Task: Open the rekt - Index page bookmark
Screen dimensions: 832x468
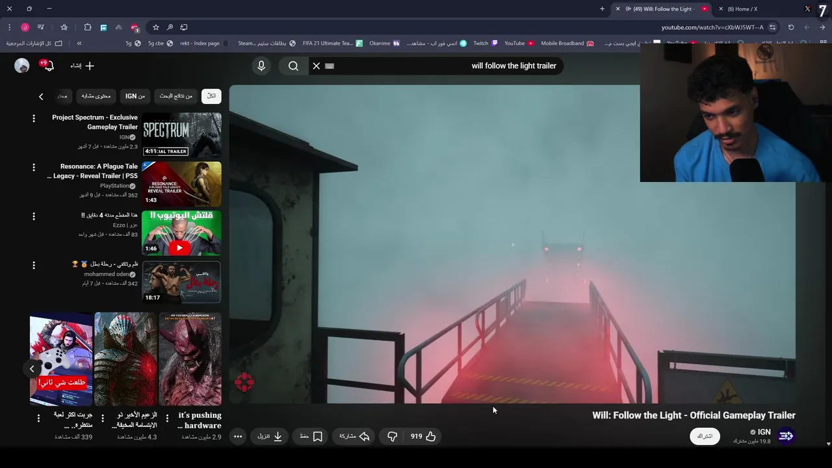Action: 204,43
